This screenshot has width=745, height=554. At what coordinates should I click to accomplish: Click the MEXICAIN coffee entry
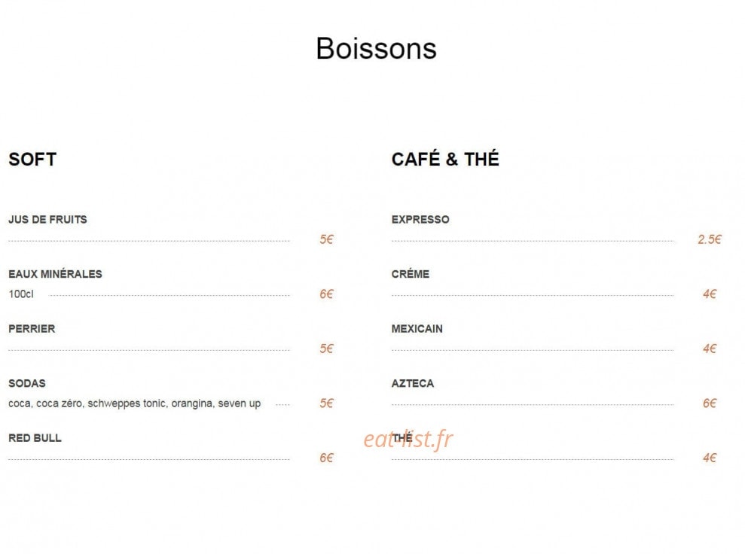click(417, 328)
